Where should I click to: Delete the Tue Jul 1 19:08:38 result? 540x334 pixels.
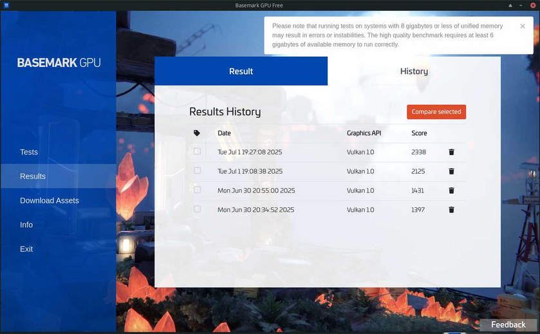click(x=451, y=171)
